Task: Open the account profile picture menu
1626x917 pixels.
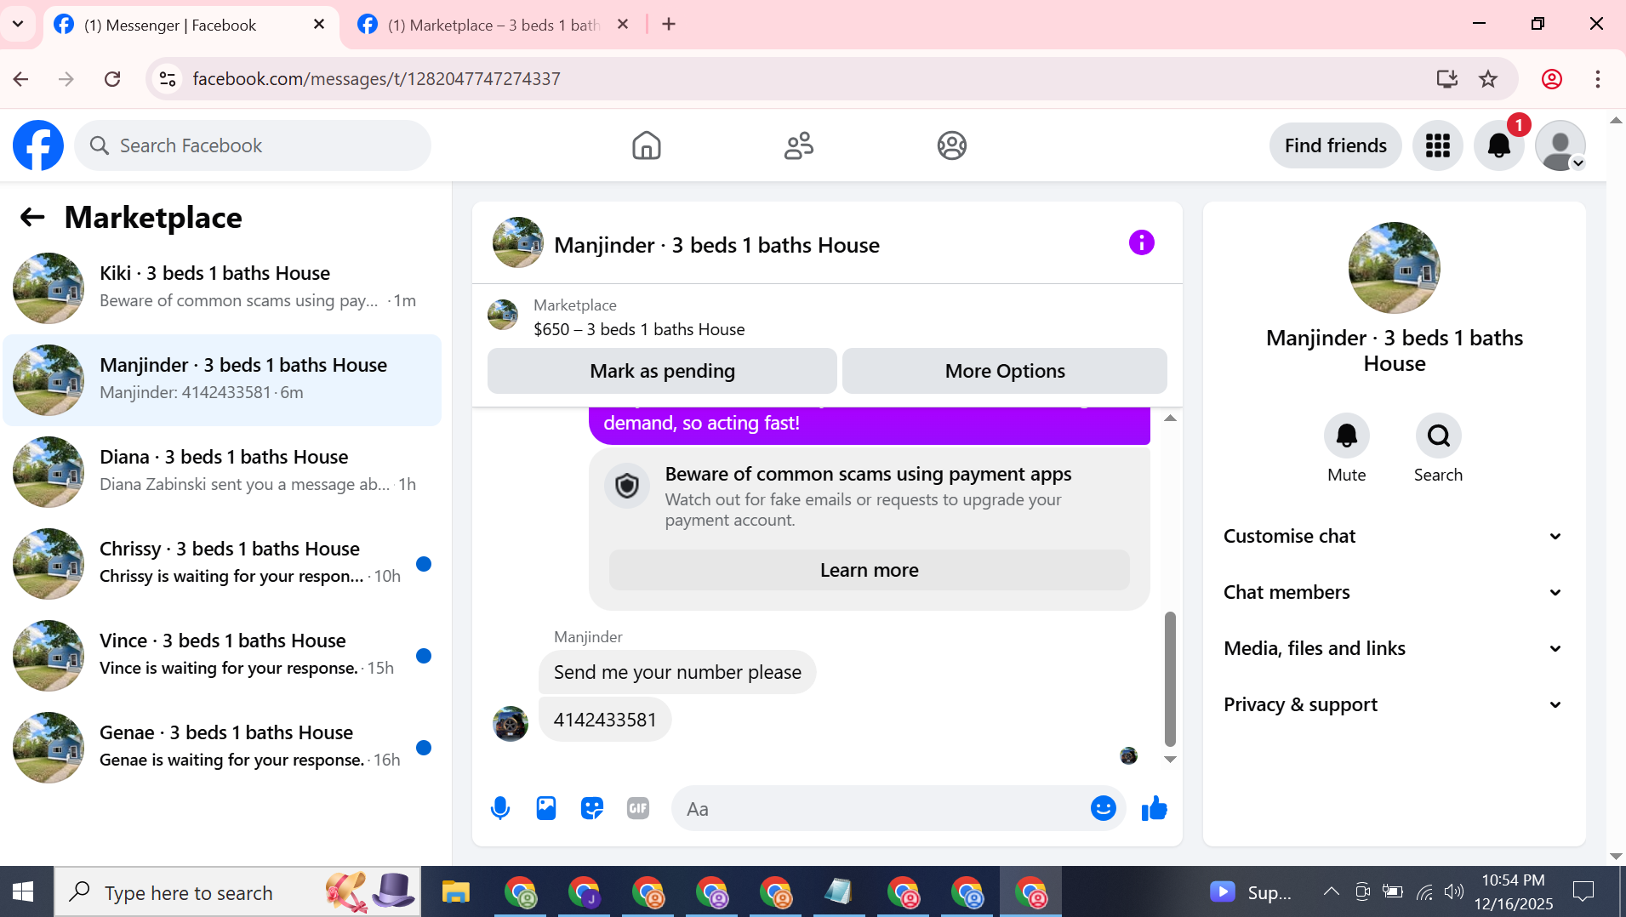Action: 1560,145
